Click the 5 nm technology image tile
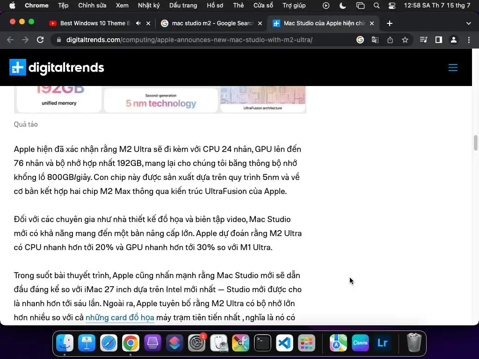 click(161, 100)
